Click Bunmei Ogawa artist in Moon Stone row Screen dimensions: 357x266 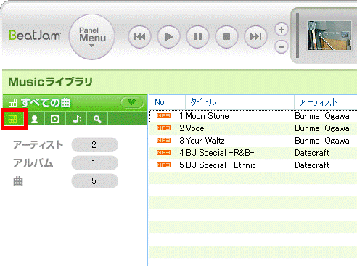[322, 116]
